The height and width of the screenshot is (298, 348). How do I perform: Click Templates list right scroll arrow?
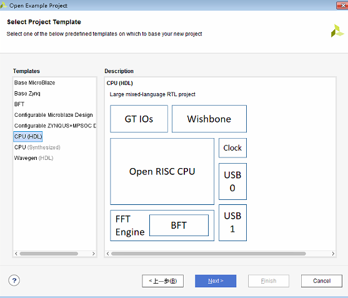tap(94, 254)
